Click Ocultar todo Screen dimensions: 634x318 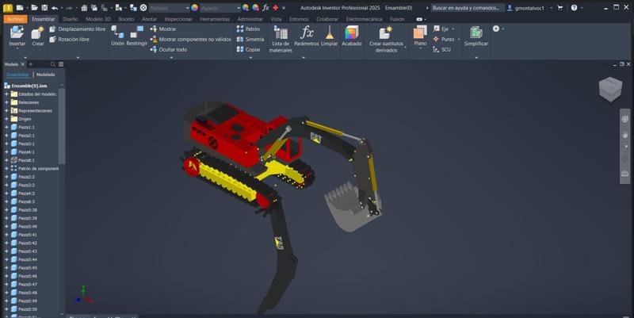coord(169,49)
